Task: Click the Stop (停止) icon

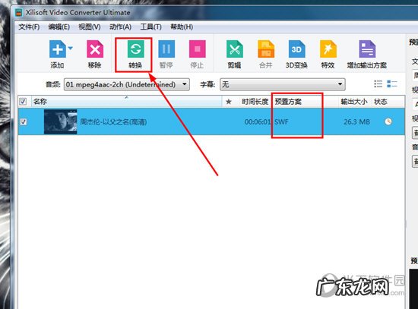Action: (198, 49)
